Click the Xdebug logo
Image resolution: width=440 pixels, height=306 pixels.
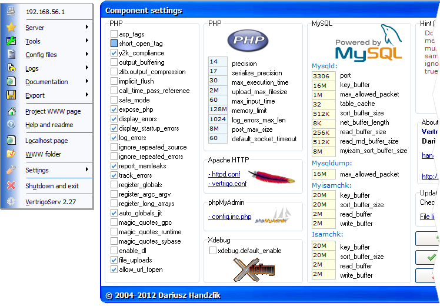point(254,270)
